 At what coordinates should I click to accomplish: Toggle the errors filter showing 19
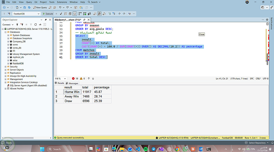(x=75, y=79)
